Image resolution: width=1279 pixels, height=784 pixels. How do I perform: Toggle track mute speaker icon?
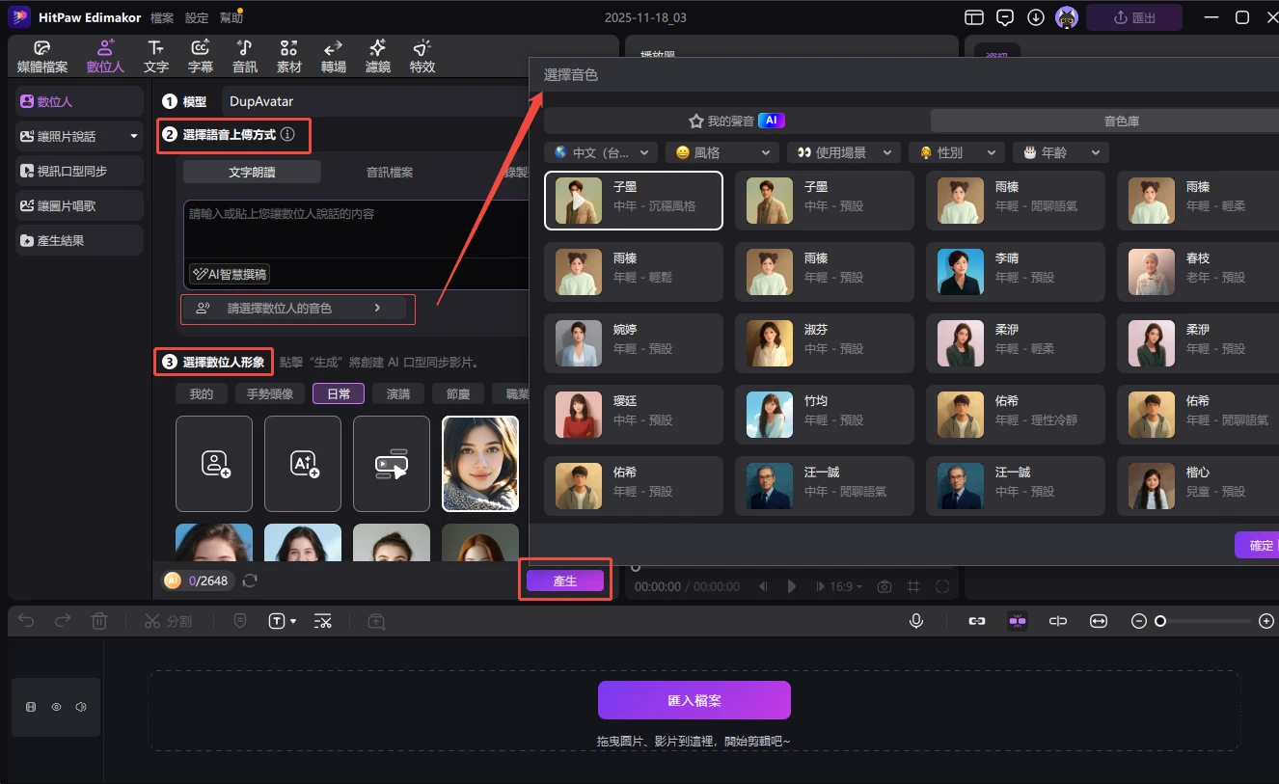click(x=81, y=707)
